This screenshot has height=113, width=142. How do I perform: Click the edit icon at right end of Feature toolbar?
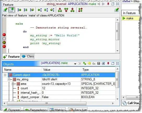click(117, 10)
